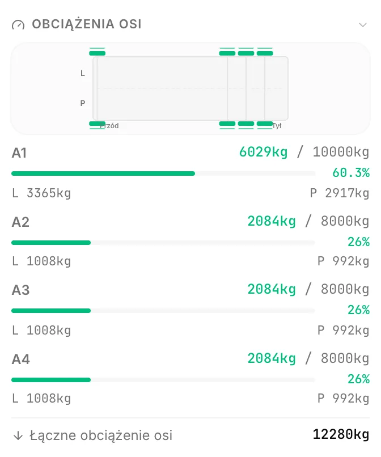Select the A1 axle label
This screenshot has height=457, width=381.
[19, 153]
